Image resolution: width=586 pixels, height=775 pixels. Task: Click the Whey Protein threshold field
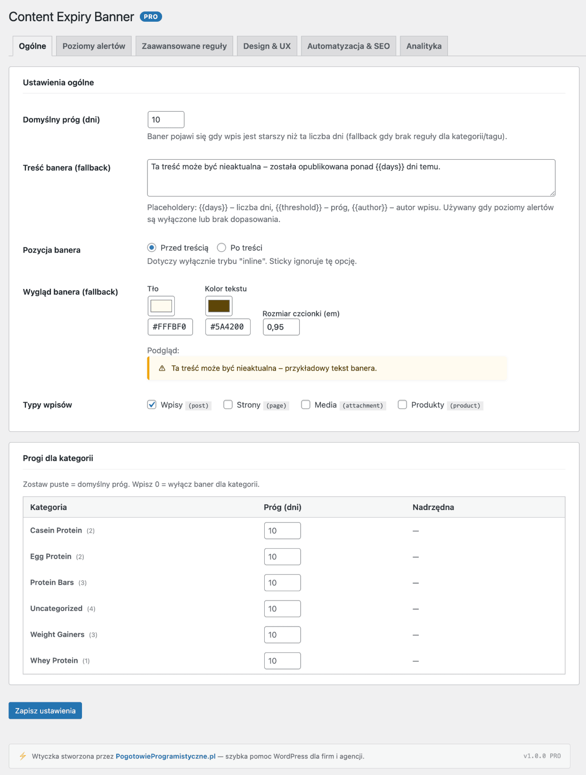[282, 660]
